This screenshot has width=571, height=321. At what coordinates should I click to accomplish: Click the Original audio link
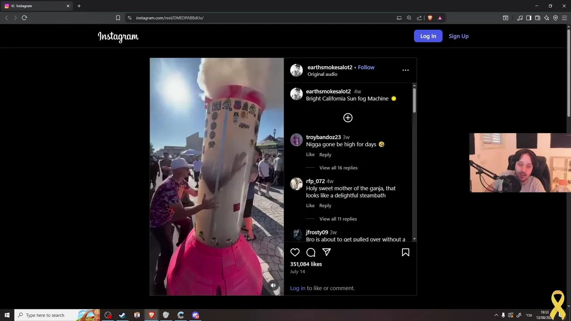[x=323, y=74]
